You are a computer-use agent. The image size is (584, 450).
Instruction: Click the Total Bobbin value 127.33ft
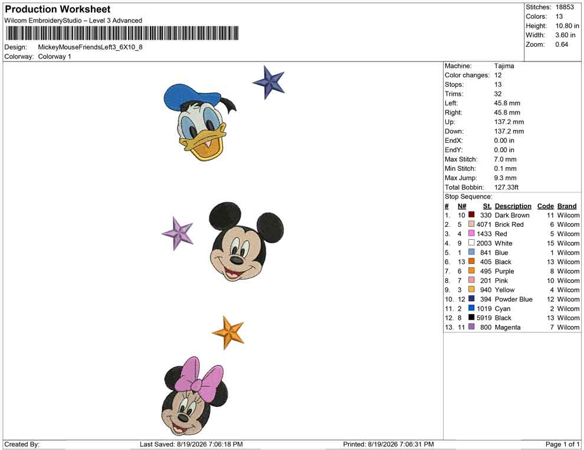(506, 187)
